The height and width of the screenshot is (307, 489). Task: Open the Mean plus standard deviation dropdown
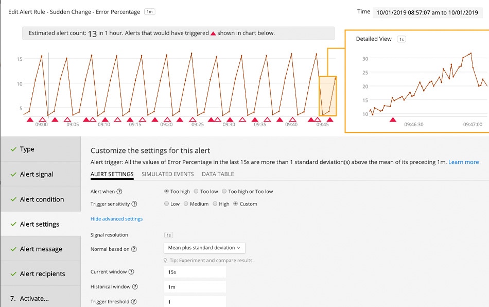[204, 248]
